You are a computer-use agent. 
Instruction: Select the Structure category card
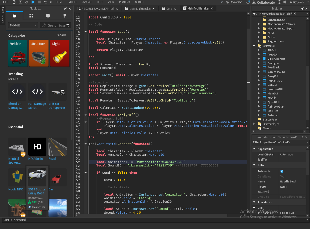tap(39, 53)
